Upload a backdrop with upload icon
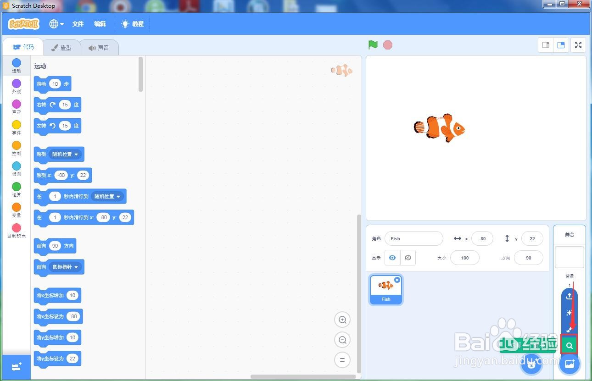The width and height of the screenshot is (592, 381). [x=569, y=296]
